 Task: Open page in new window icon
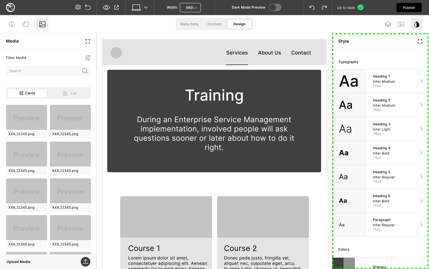(x=117, y=7)
